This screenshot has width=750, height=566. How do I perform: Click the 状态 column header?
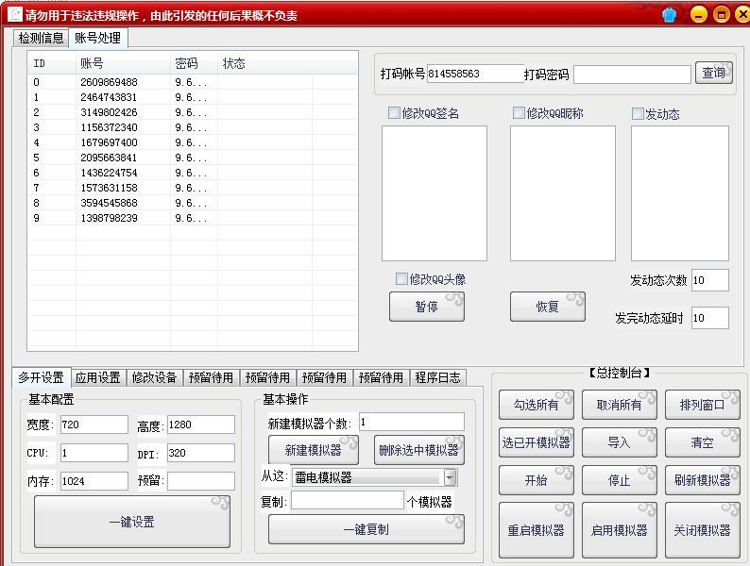coord(264,63)
